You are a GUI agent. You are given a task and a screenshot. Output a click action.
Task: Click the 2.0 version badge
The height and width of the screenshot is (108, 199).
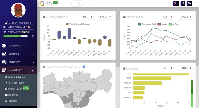[x=55, y=2]
